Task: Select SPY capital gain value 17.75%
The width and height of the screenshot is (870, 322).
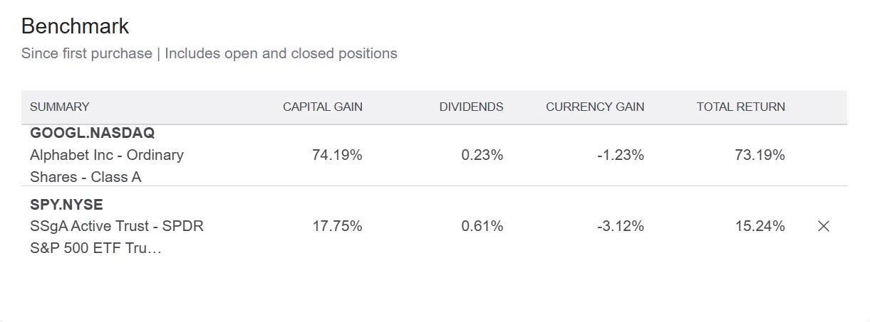Action: click(337, 226)
